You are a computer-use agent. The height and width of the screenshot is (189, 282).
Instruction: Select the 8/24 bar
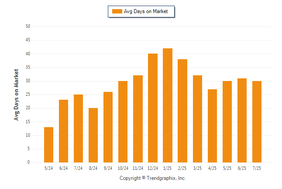93,135
